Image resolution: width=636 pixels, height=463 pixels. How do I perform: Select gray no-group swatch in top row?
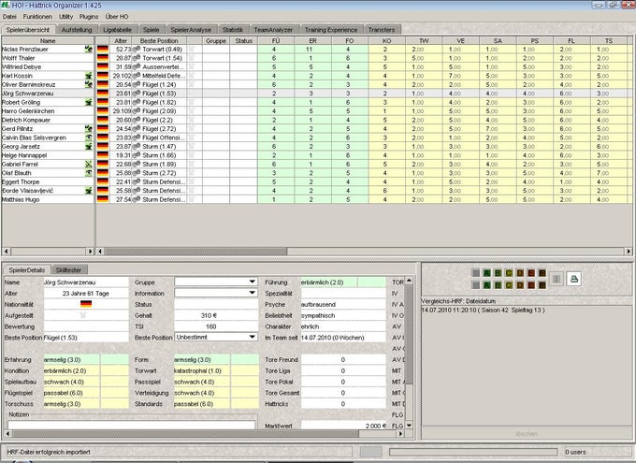(x=476, y=273)
